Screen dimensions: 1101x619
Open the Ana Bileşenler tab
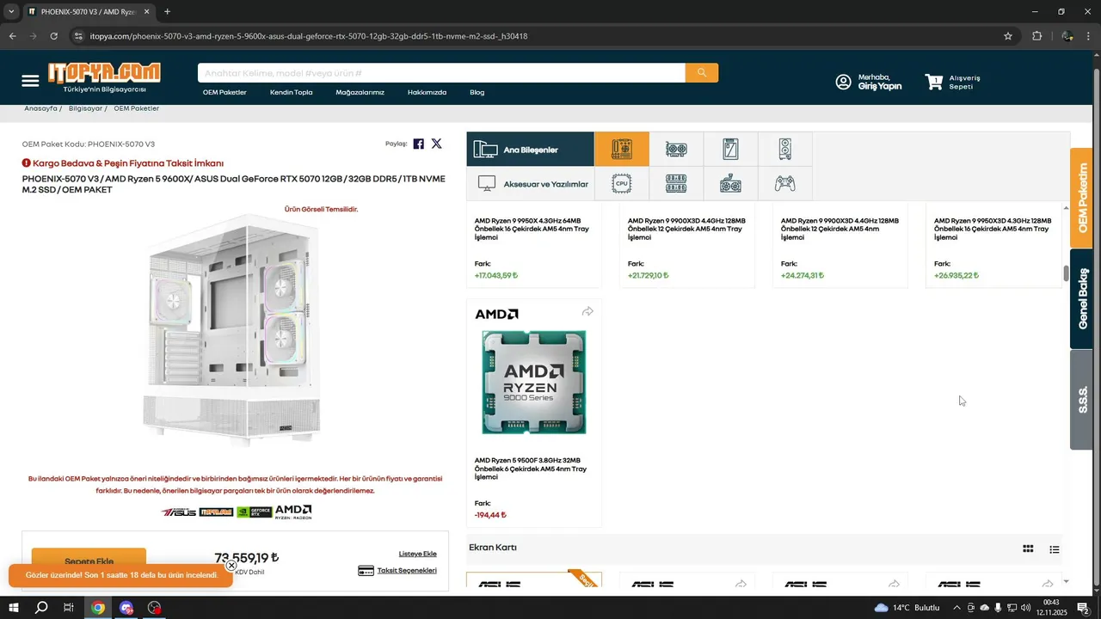530,149
